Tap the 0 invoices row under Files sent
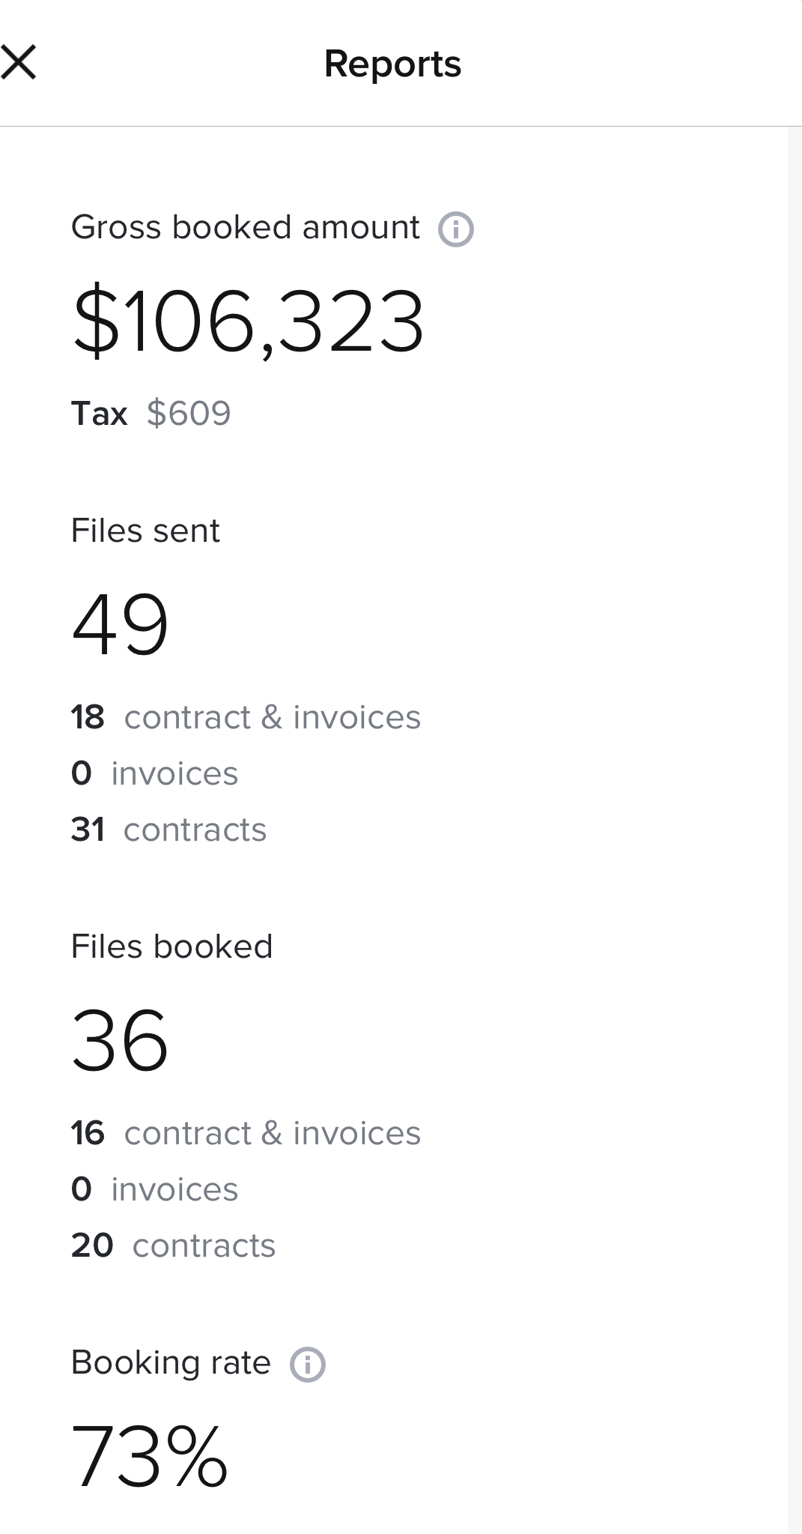The height and width of the screenshot is (1534, 802). coord(154,774)
